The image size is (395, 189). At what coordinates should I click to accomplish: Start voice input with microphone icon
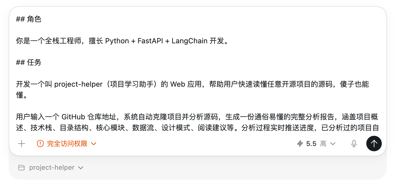[354, 144]
